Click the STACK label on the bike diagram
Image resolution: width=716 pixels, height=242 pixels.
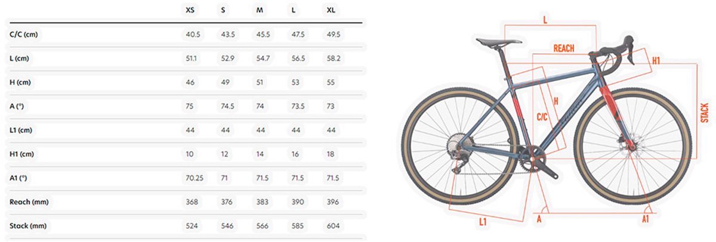click(705, 113)
